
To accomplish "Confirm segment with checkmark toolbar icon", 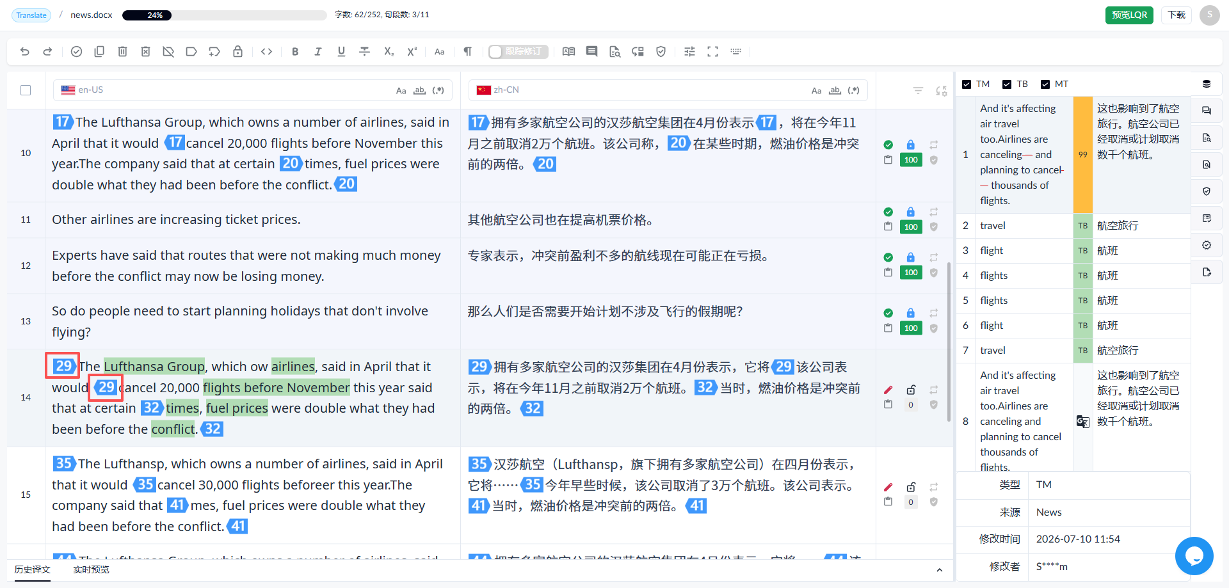I will coord(76,52).
